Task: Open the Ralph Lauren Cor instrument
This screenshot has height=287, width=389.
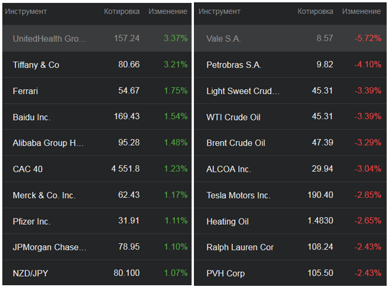Action: coord(240,247)
